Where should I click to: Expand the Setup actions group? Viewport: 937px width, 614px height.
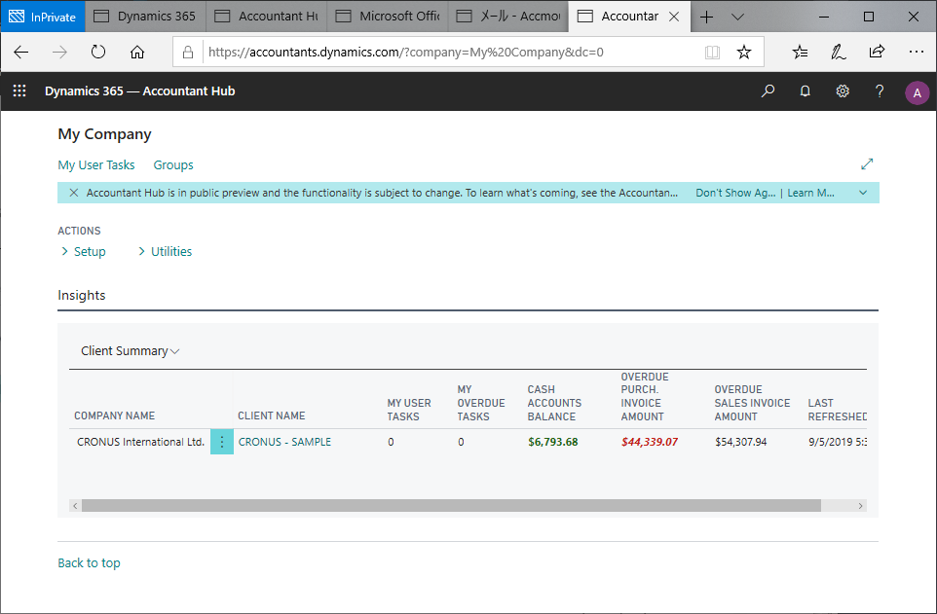84,251
